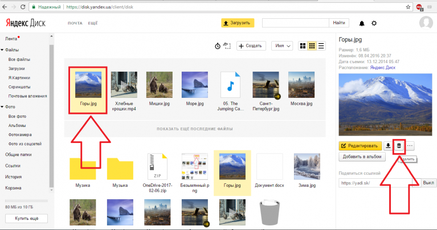Click the notifications bell icon
This screenshot has height=230, width=437.
click(361, 23)
